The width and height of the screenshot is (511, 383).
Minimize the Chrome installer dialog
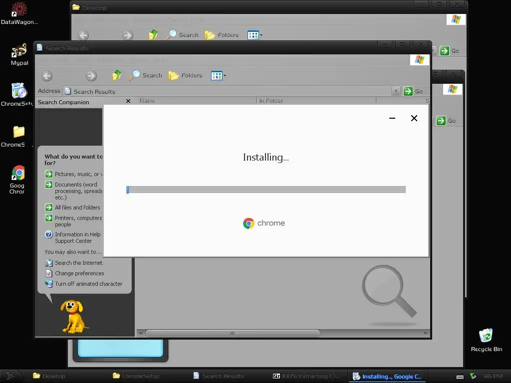tap(392, 118)
